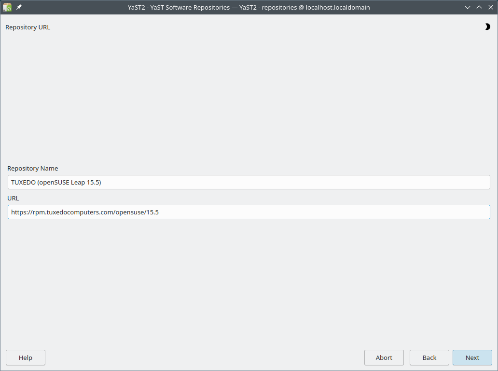Click the 'Repository URL' heading text
498x371 pixels.
[28, 27]
